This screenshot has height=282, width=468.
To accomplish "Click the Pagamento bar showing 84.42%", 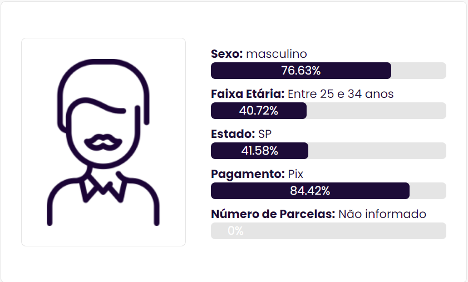I will click(x=328, y=191).
